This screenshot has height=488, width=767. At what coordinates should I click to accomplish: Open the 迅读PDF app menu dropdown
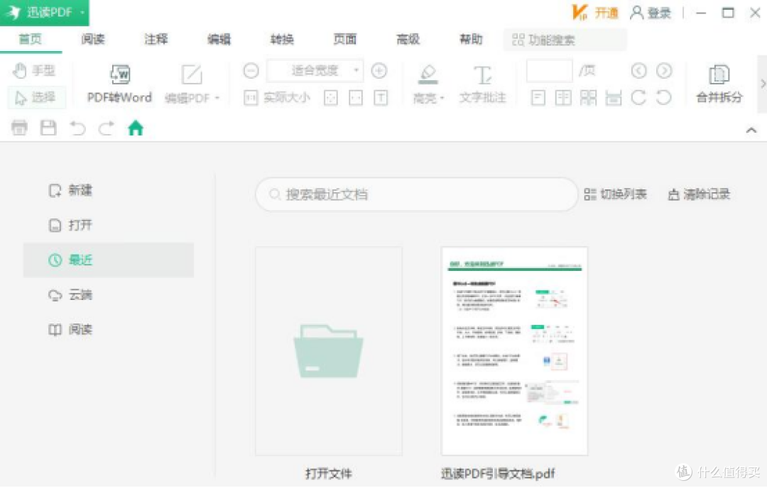point(82,12)
